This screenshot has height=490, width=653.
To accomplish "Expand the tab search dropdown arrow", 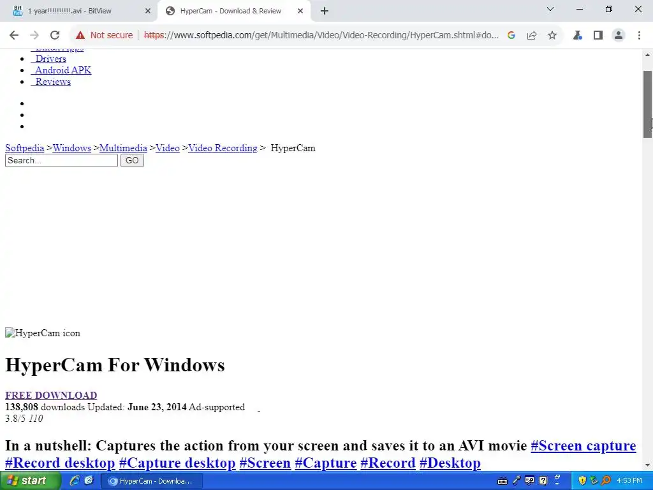I will click(x=550, y=9).
